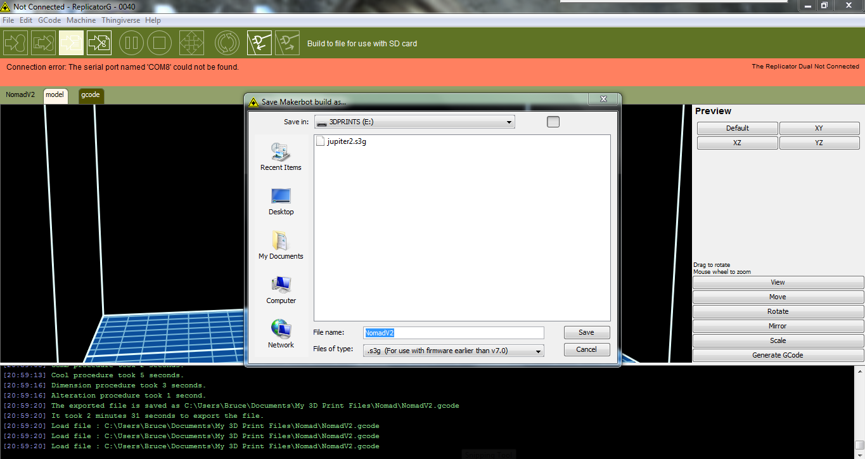
Task: Click the first Build toolbar icon with the arrow and blob
Action: pyautogui.click(x=16, y=43)
